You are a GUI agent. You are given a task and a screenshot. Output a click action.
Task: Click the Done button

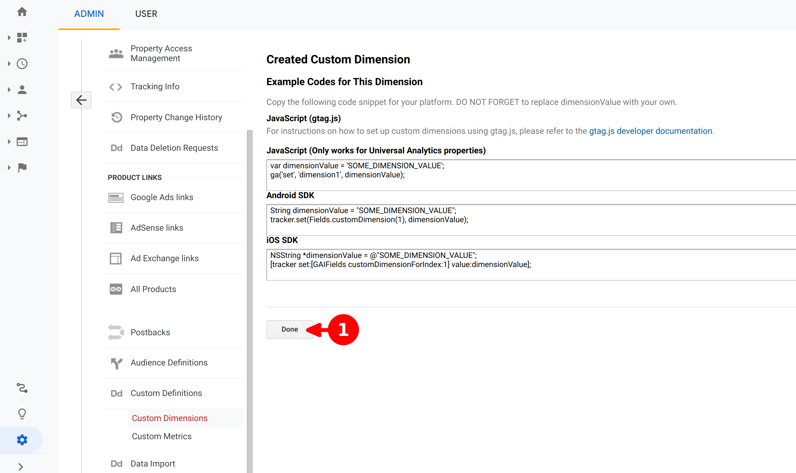[x=289, y=329]
